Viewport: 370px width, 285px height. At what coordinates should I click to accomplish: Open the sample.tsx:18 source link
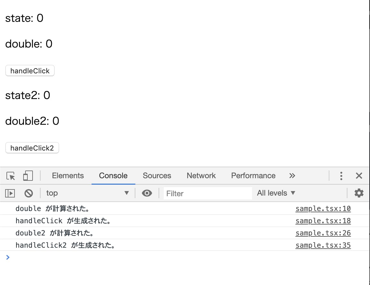(x=323, y=221)
